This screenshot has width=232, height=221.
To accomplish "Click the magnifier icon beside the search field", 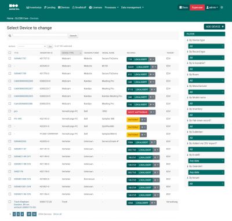I will pyautogui.click(x=10, y=36).
